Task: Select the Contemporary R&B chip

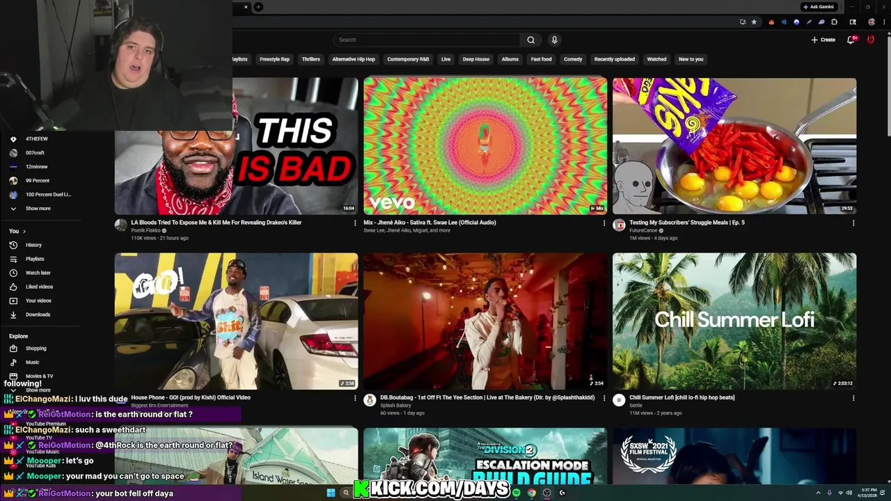Action: pos(408,59)
